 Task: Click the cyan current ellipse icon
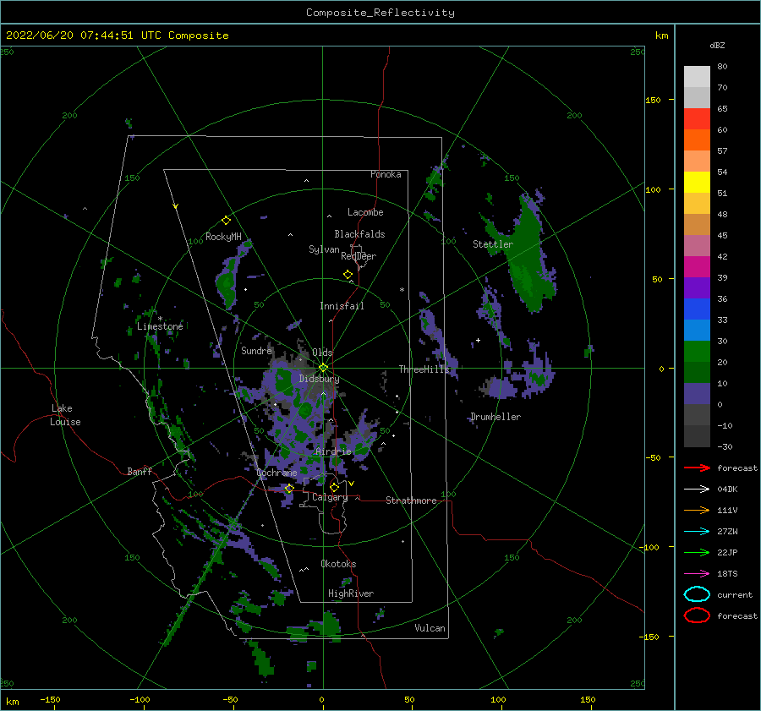coord(697,594)
